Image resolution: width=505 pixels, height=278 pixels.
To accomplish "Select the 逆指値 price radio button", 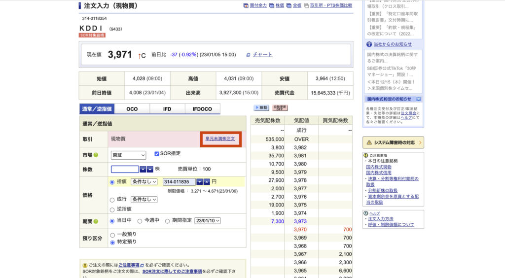I will [112, 210].
